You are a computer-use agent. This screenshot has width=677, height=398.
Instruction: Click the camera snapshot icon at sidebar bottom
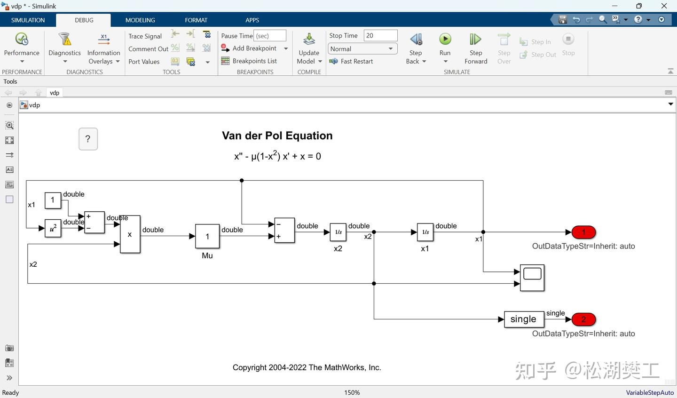9,348
